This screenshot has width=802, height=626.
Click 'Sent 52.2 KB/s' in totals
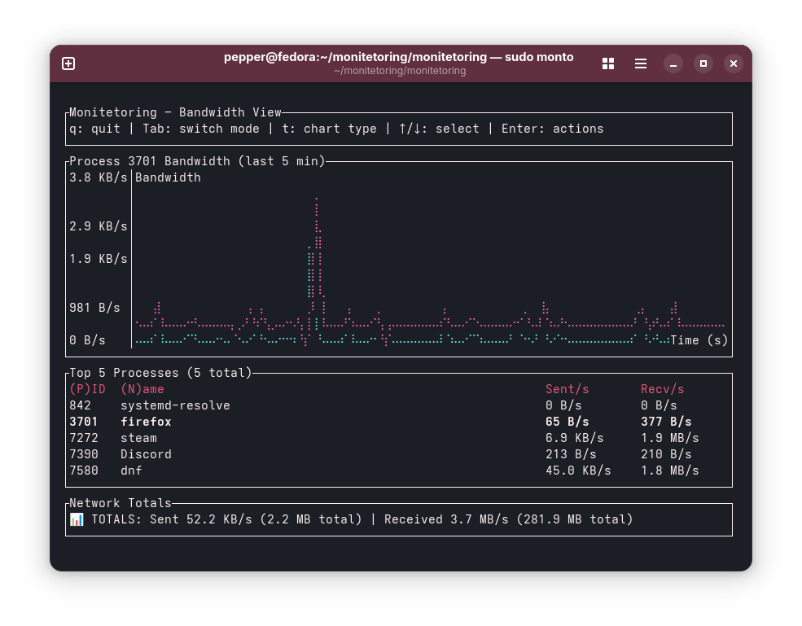pyautogui.click(x=201, y=519)
